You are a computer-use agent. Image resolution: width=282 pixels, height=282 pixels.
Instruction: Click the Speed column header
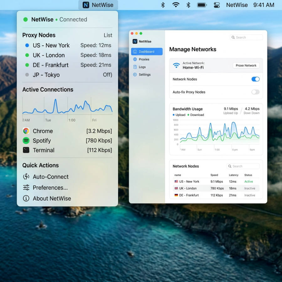(214, 175)
